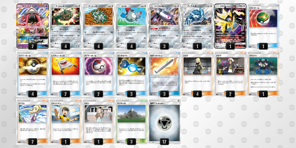296x148 pixels.
Task: Open the Magnezone card
Action: point(164,26)
